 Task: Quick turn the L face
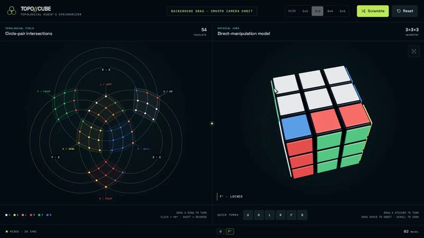tap(270, 215)
